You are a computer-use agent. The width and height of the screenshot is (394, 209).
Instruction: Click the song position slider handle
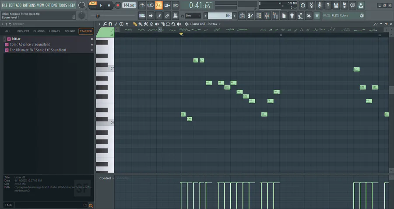98,16
